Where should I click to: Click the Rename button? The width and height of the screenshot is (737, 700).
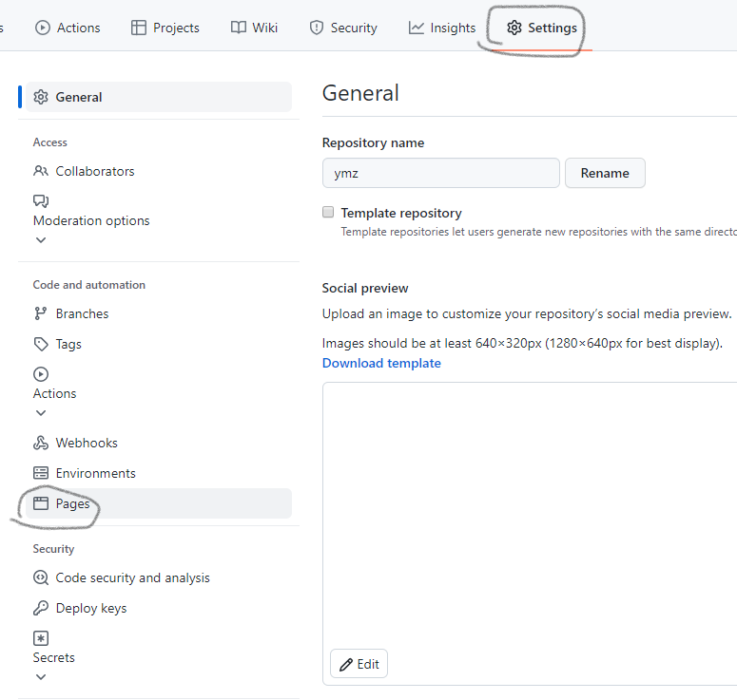click(x=605, y=173)
